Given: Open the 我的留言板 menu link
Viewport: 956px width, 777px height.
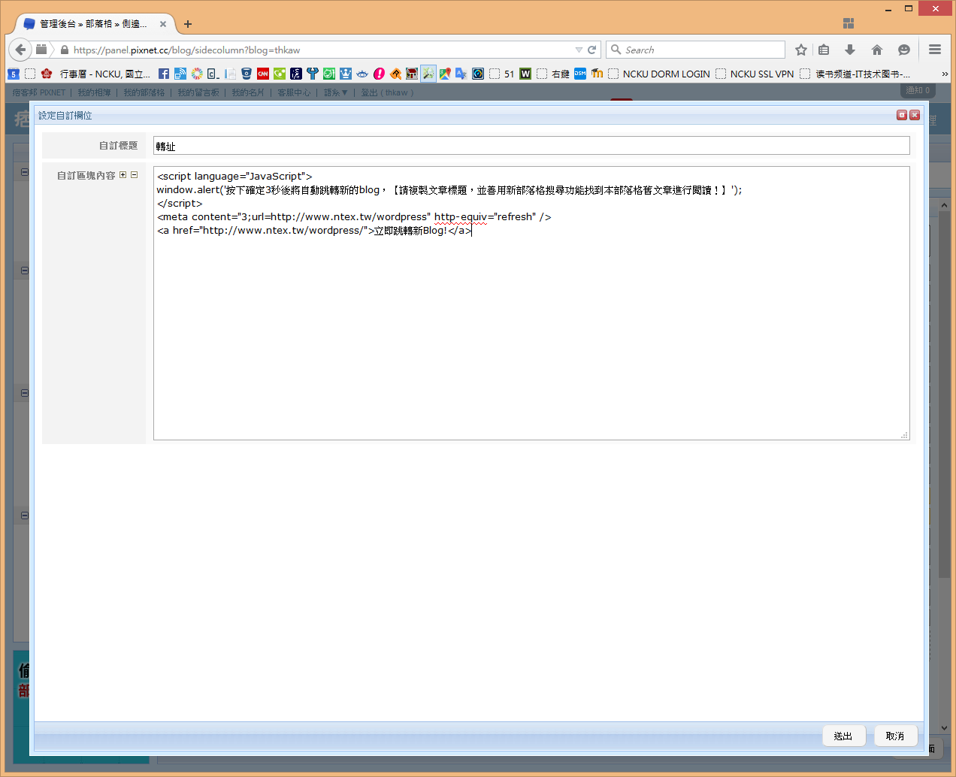Looking at the screenshot, I should 198,92.
